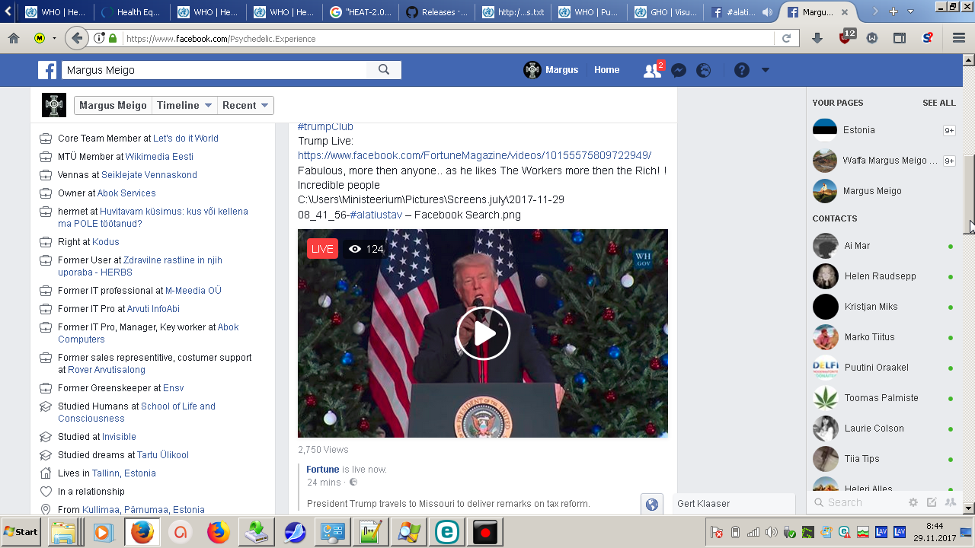Open chat with Helen Raudsepp

tap(882, 276)
